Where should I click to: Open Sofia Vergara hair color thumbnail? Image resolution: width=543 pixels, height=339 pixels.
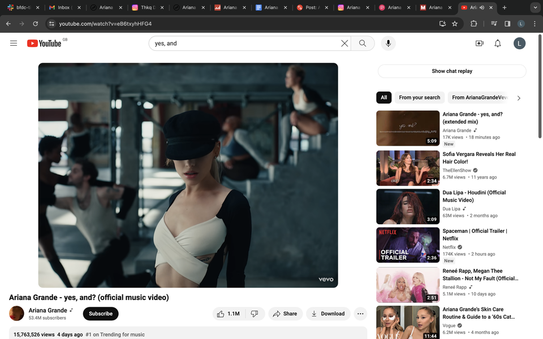[x=408, y=168]
